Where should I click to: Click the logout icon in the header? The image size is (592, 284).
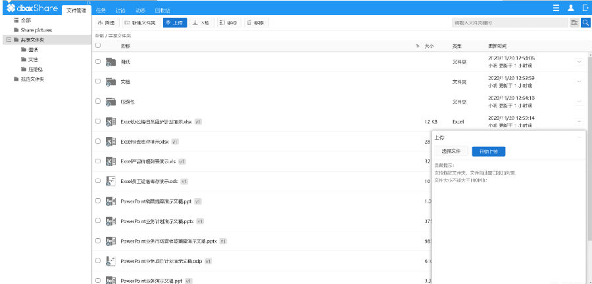[585, 8]
